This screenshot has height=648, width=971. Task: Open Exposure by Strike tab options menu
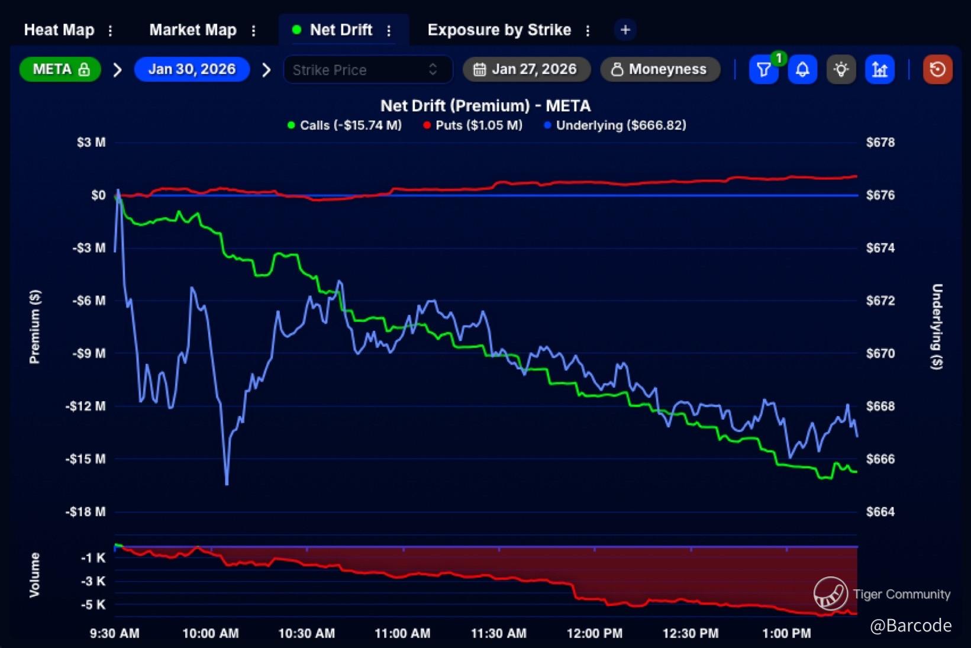tap(588, 30)
